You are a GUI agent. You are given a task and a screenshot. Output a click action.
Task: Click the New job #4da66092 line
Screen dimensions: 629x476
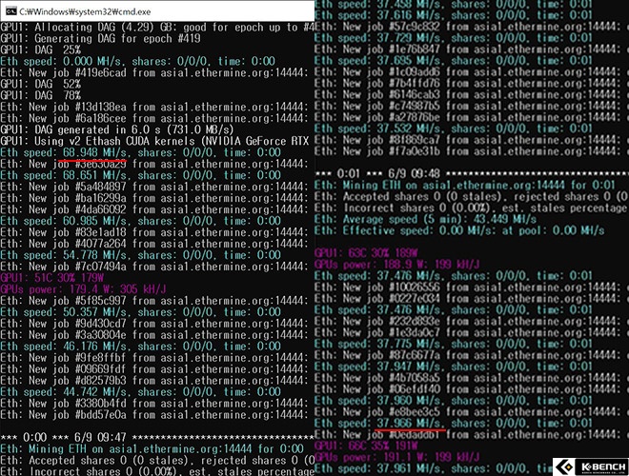[x=154, y=209]
